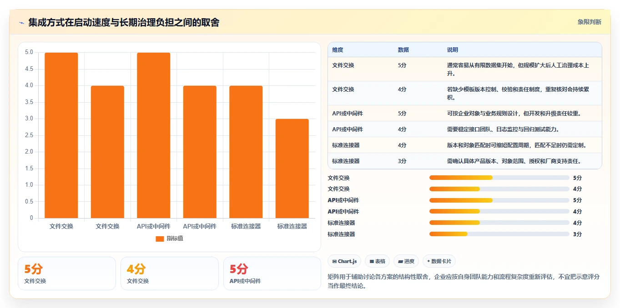Click the API或中间件 chart bar reaching 5.0
620x308 pixels.
pyautogui.click(x=154, y=135)
